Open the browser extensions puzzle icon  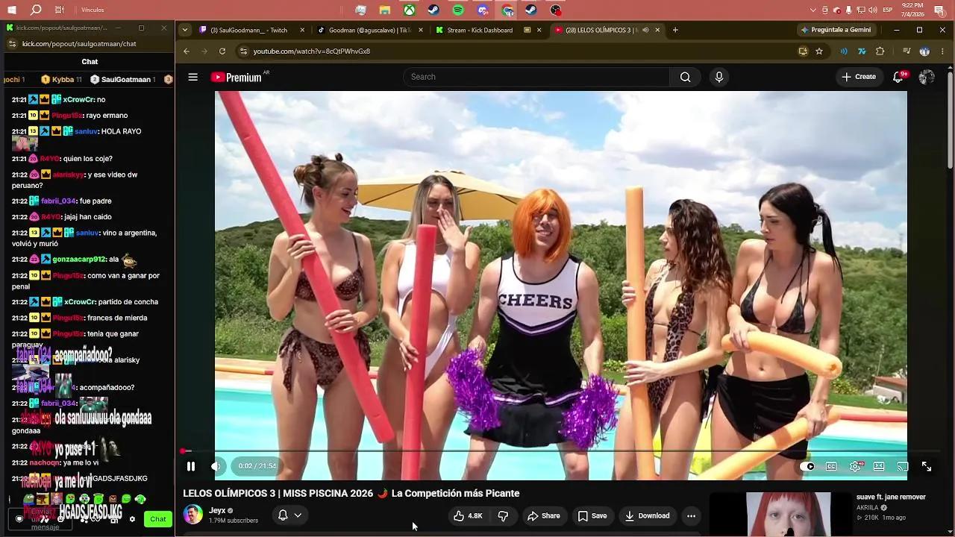click(x=880, y=51)
